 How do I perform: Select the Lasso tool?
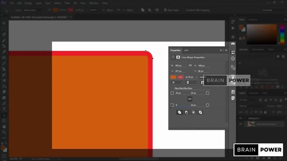click(4, 34)
